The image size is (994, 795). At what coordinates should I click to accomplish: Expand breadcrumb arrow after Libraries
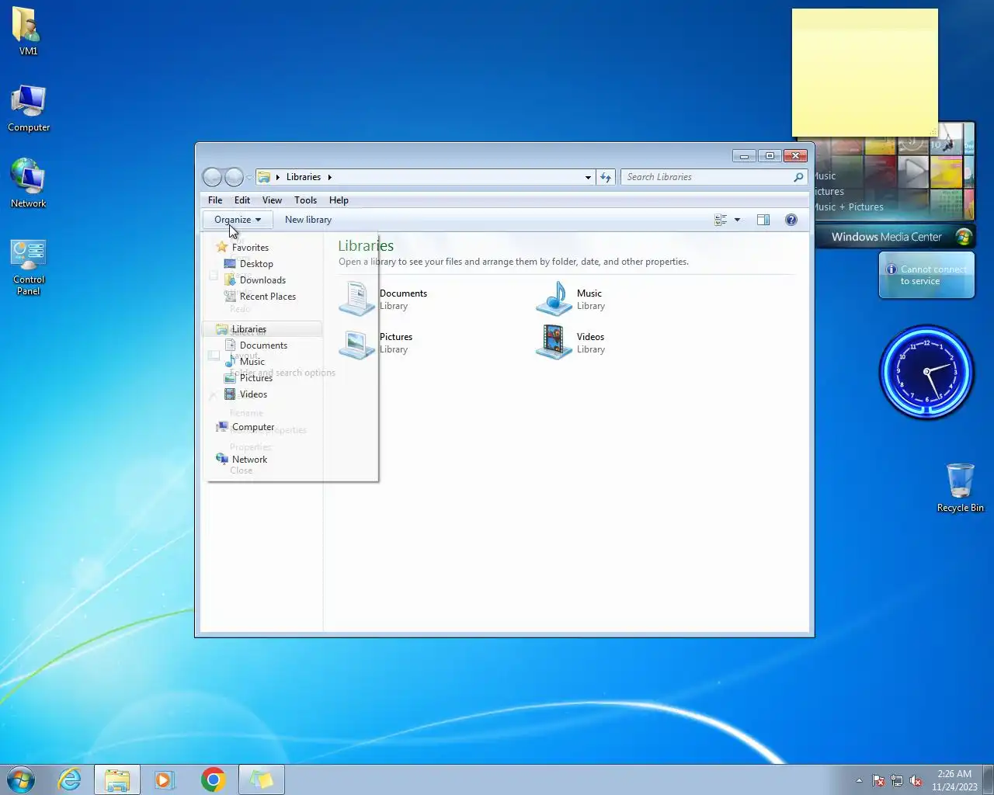[330, 177]
